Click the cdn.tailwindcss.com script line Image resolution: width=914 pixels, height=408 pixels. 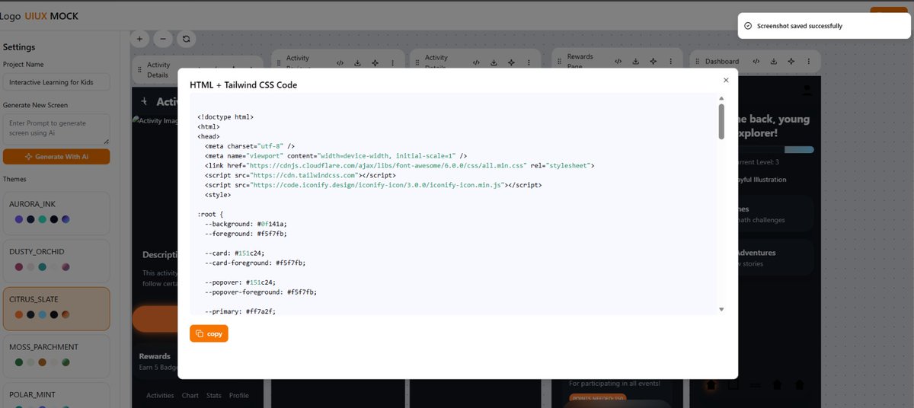(299, 175)
